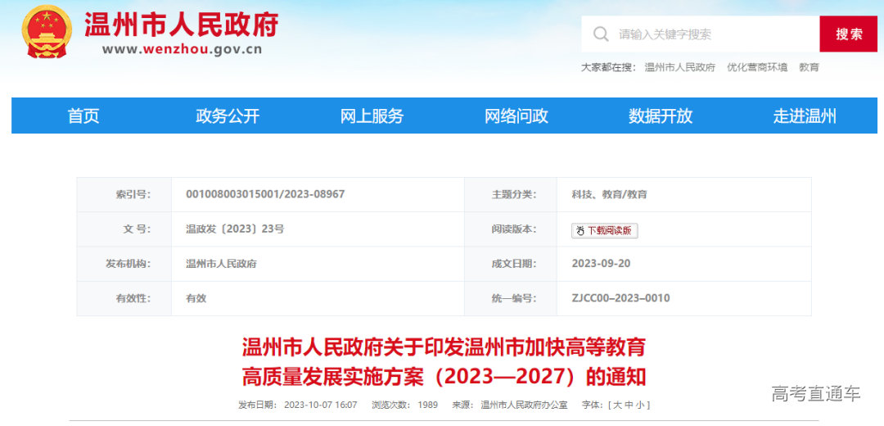Click the 发布机构 value 温州市人民政府

221,264
